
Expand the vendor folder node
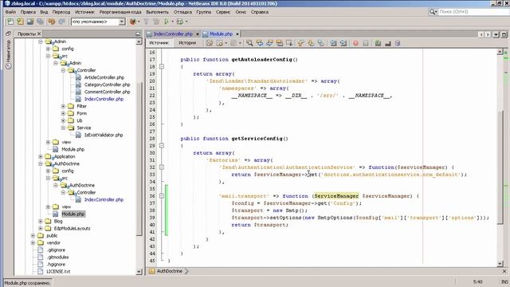(33, 242)
